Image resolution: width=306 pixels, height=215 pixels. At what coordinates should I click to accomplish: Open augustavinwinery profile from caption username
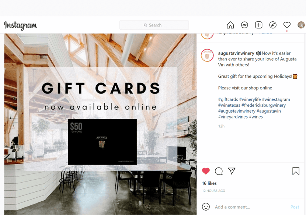pos(236,53)
